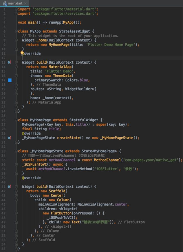The height and width of the screenshot is (252, 183).
Task: Collapse the class _MyHomePageState fold marker
Action: [x=16, y=151]
